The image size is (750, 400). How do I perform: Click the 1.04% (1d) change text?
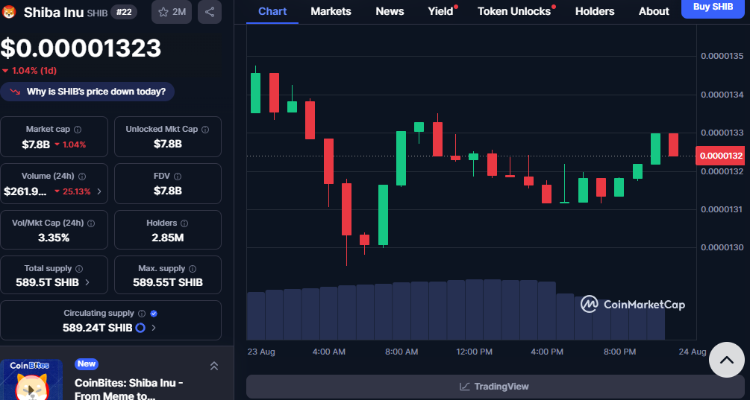click(x=30, y=71)
